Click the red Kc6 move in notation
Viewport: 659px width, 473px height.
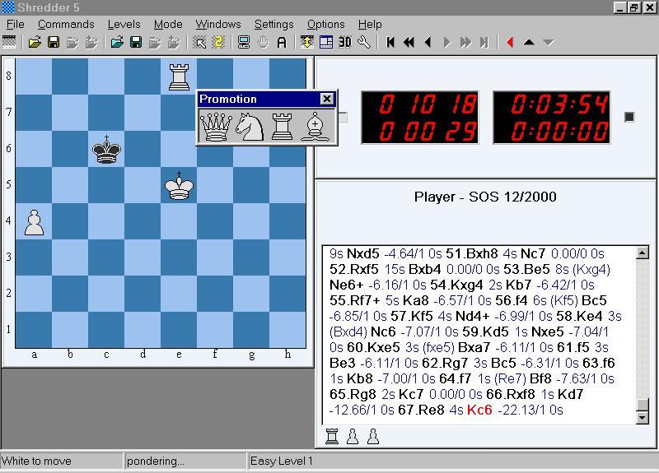(x=479, y=410)
